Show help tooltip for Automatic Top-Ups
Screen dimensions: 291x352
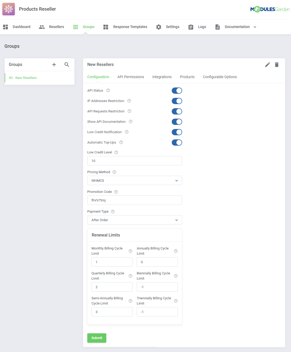(x=121, y=142)
